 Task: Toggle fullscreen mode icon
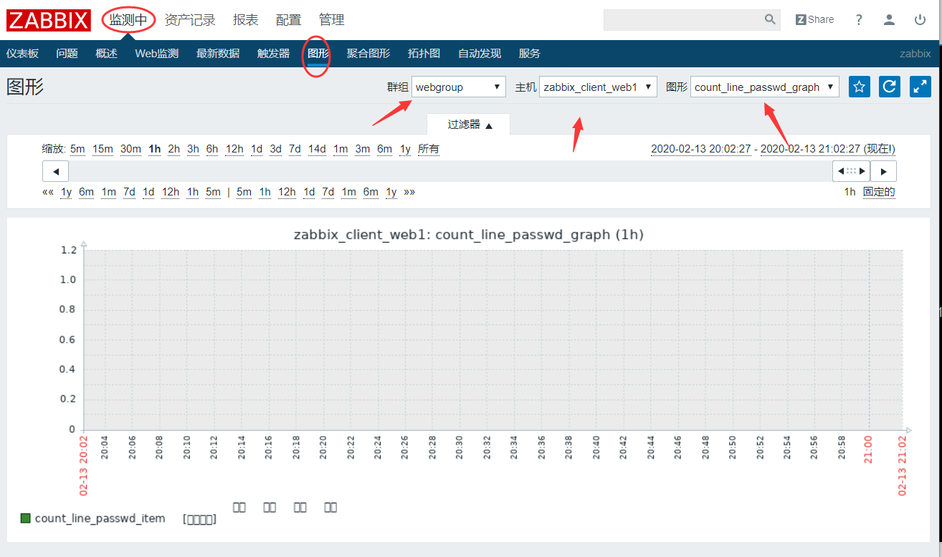tap(920, 87)
